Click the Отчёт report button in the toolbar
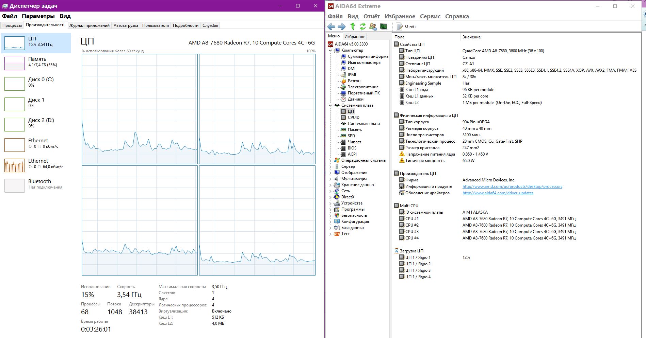This screenshot has height=338, width=646. [406, 26]
